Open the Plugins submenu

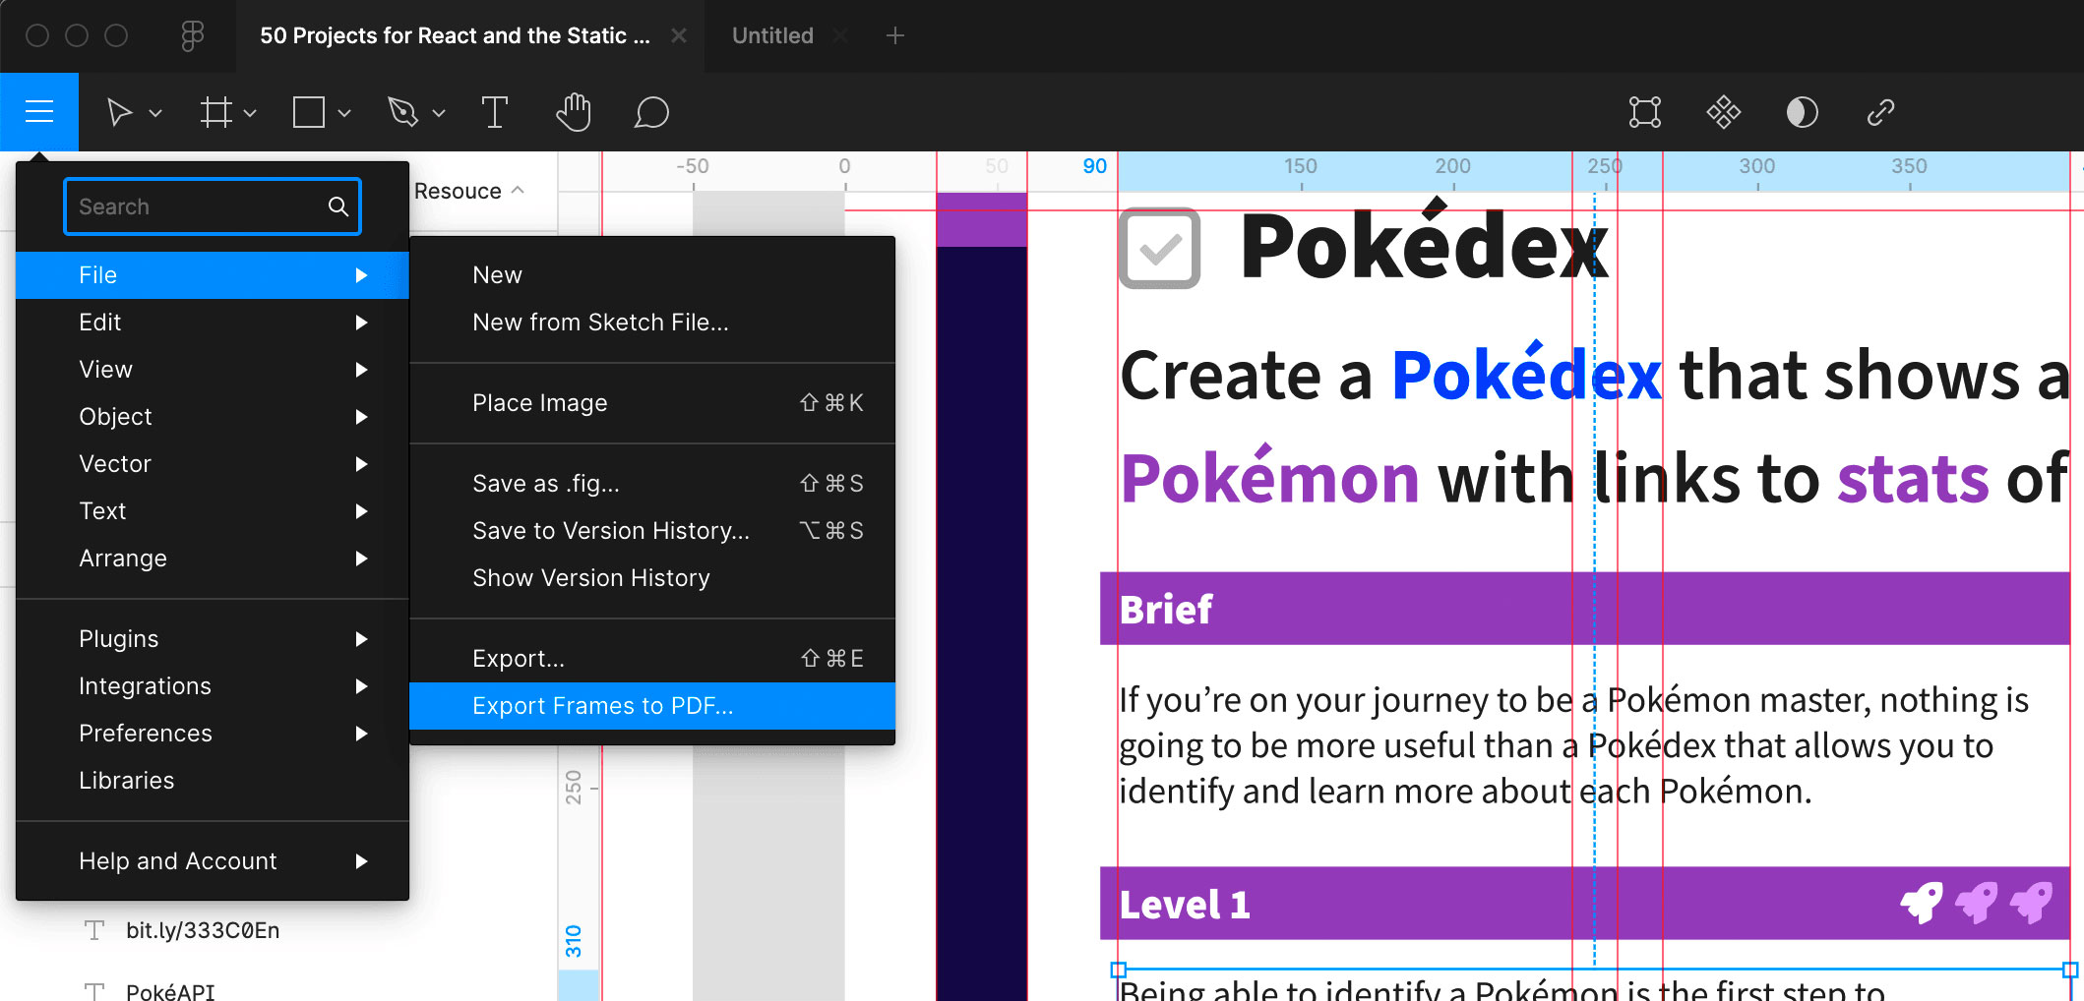213,639
